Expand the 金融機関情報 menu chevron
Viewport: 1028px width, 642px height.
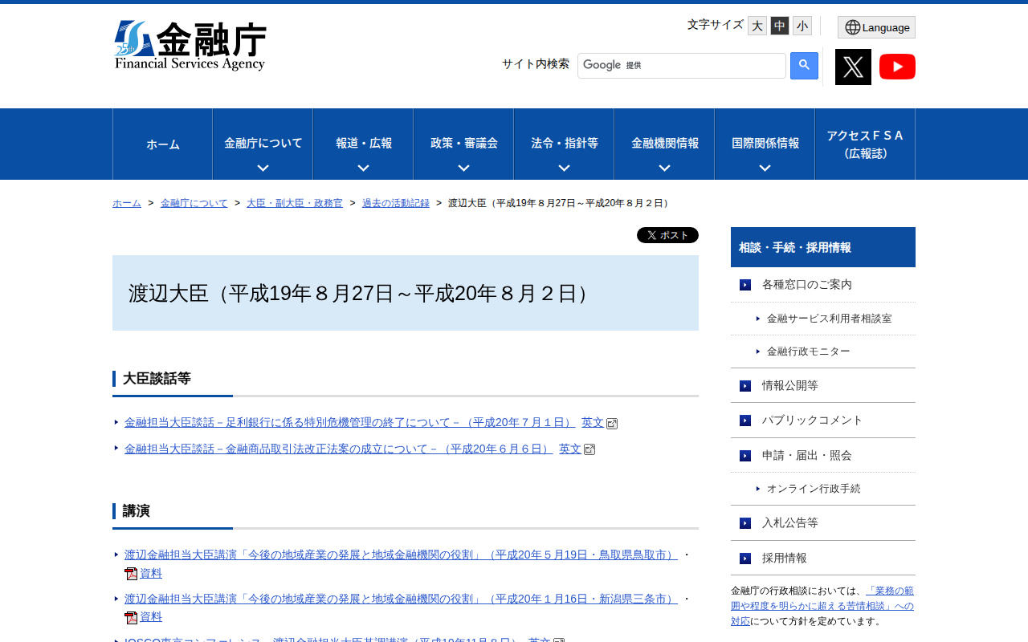[x=664, y=168]
